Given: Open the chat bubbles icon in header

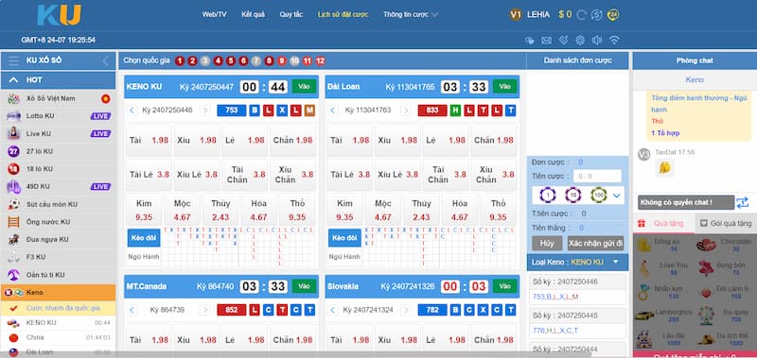Looking at the screenshot, I should (530, 41).
